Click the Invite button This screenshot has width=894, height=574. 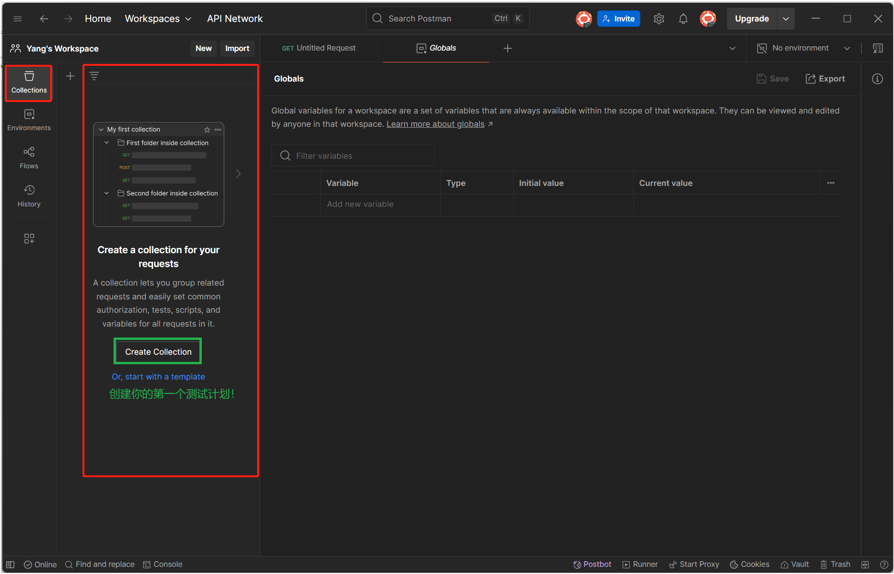[618, 19]
